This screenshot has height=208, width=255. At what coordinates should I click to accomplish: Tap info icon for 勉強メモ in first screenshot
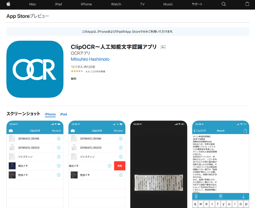pyautogui.click(x=59, y=175)
